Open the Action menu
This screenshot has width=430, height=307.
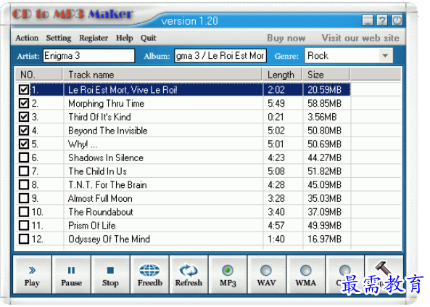click(x=27, y=38)
